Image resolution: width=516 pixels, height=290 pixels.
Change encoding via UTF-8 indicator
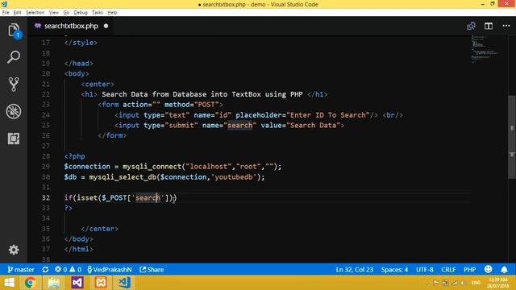(425, 270)
